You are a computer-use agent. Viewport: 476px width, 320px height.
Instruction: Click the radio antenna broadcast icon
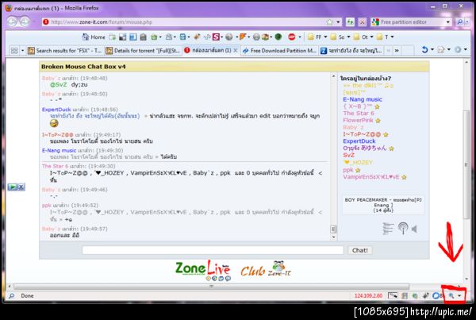pyautogui.click(x=403, y=228)
